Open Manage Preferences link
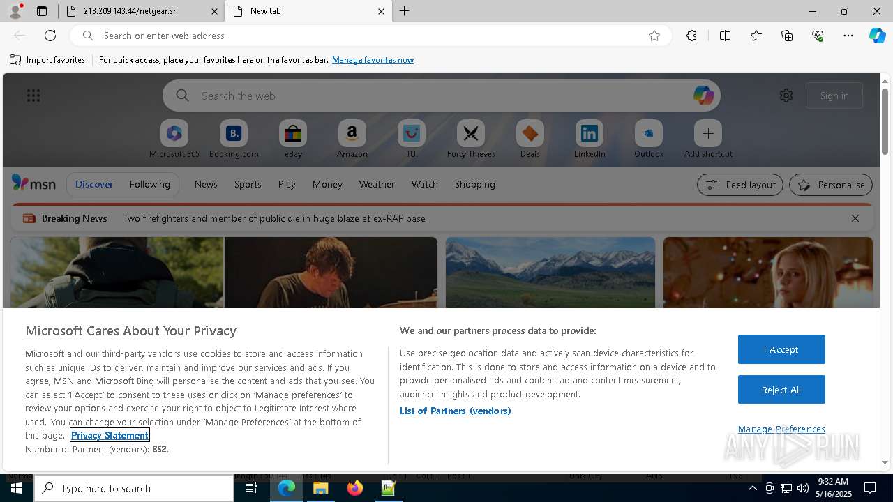 (781, 429)
